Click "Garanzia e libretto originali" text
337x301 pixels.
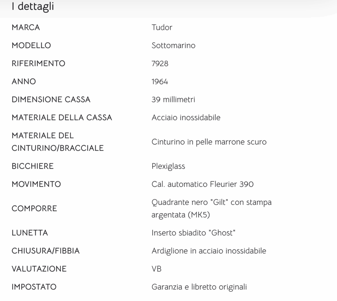click(199, 287)
